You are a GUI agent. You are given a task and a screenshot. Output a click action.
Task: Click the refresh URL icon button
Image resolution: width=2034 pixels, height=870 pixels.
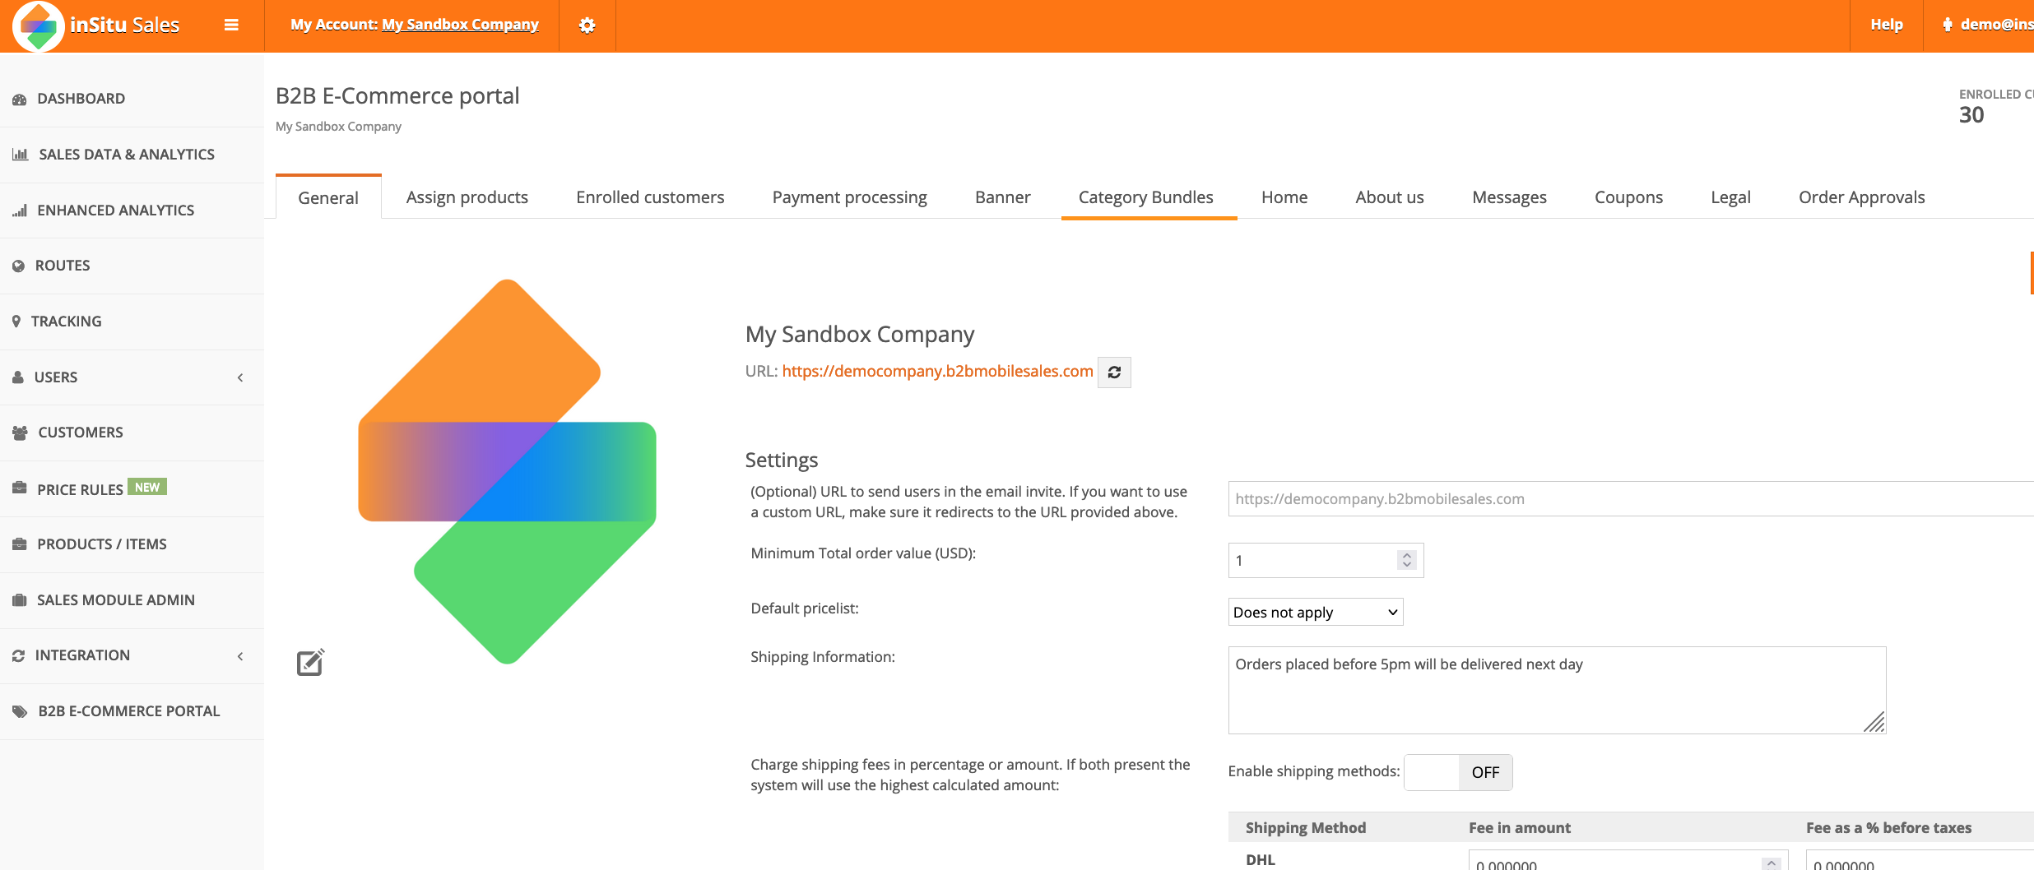click(x=1114, y=373)
